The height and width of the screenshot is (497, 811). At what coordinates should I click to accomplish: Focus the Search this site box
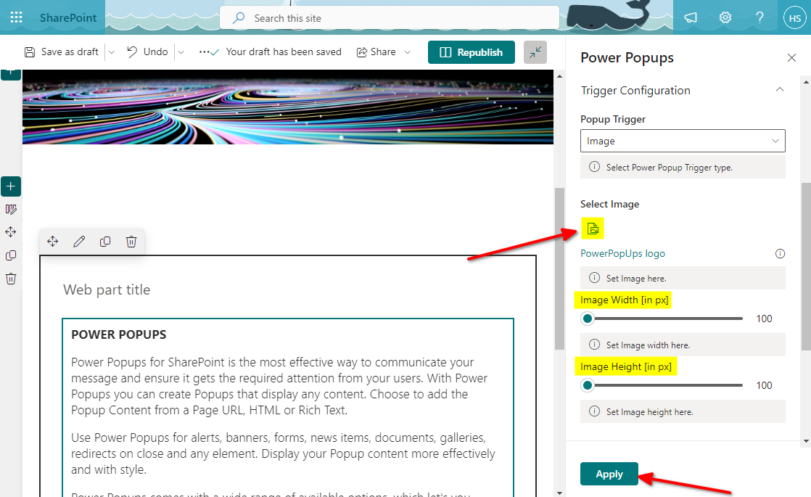390,18
